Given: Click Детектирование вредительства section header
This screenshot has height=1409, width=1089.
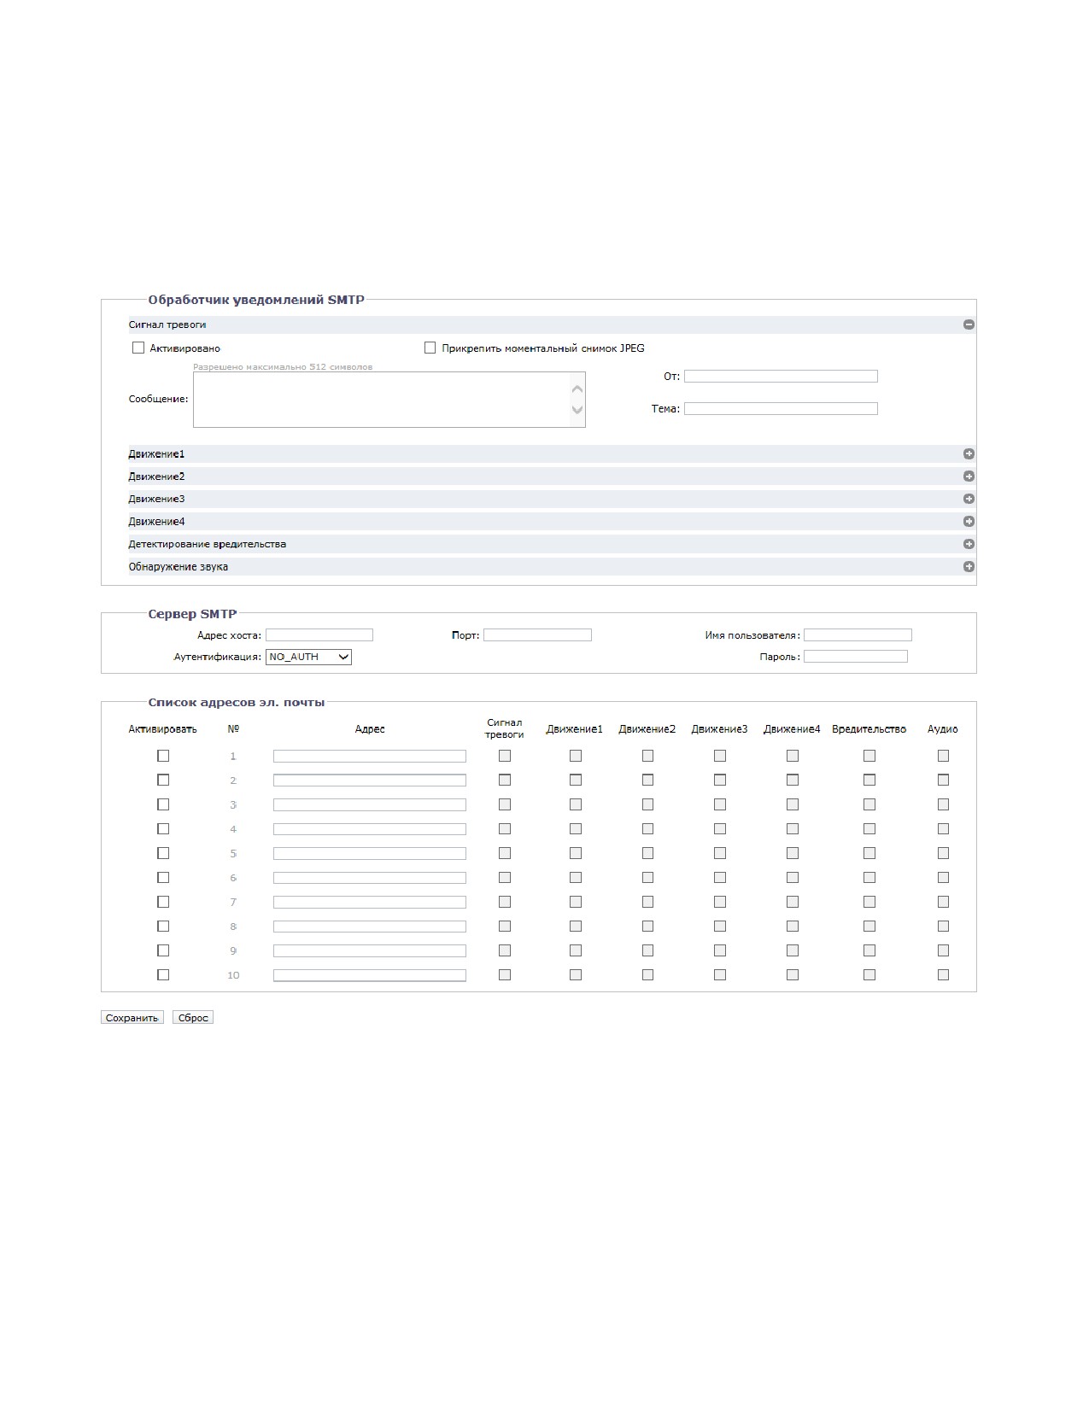Looking at the screenshot, I should tap(552, 544).
